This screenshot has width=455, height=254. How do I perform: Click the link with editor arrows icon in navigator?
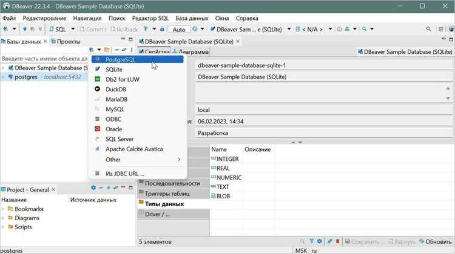[124, 50]
